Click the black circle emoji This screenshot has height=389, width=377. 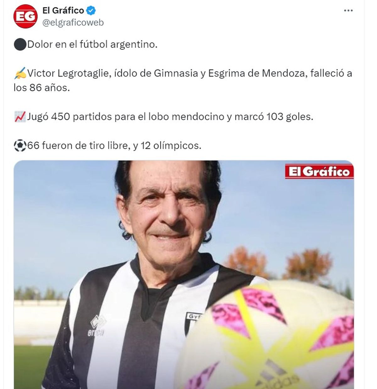tap(20, 44)
